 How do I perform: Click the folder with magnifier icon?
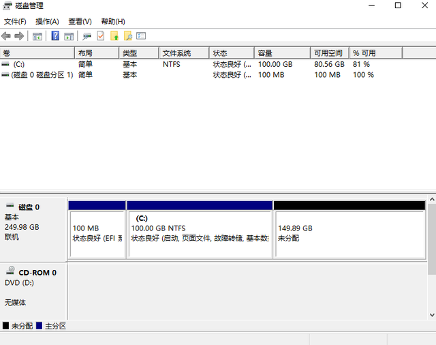[x=127, y=35]
